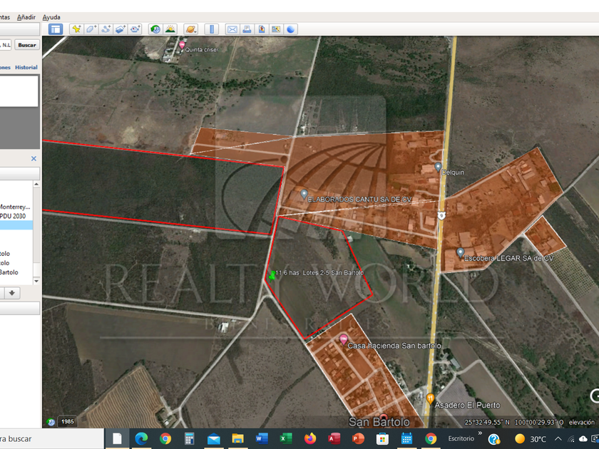Toggle sunlight across the landscape
This screenshot has height=449, width=599.
[170, 29]
